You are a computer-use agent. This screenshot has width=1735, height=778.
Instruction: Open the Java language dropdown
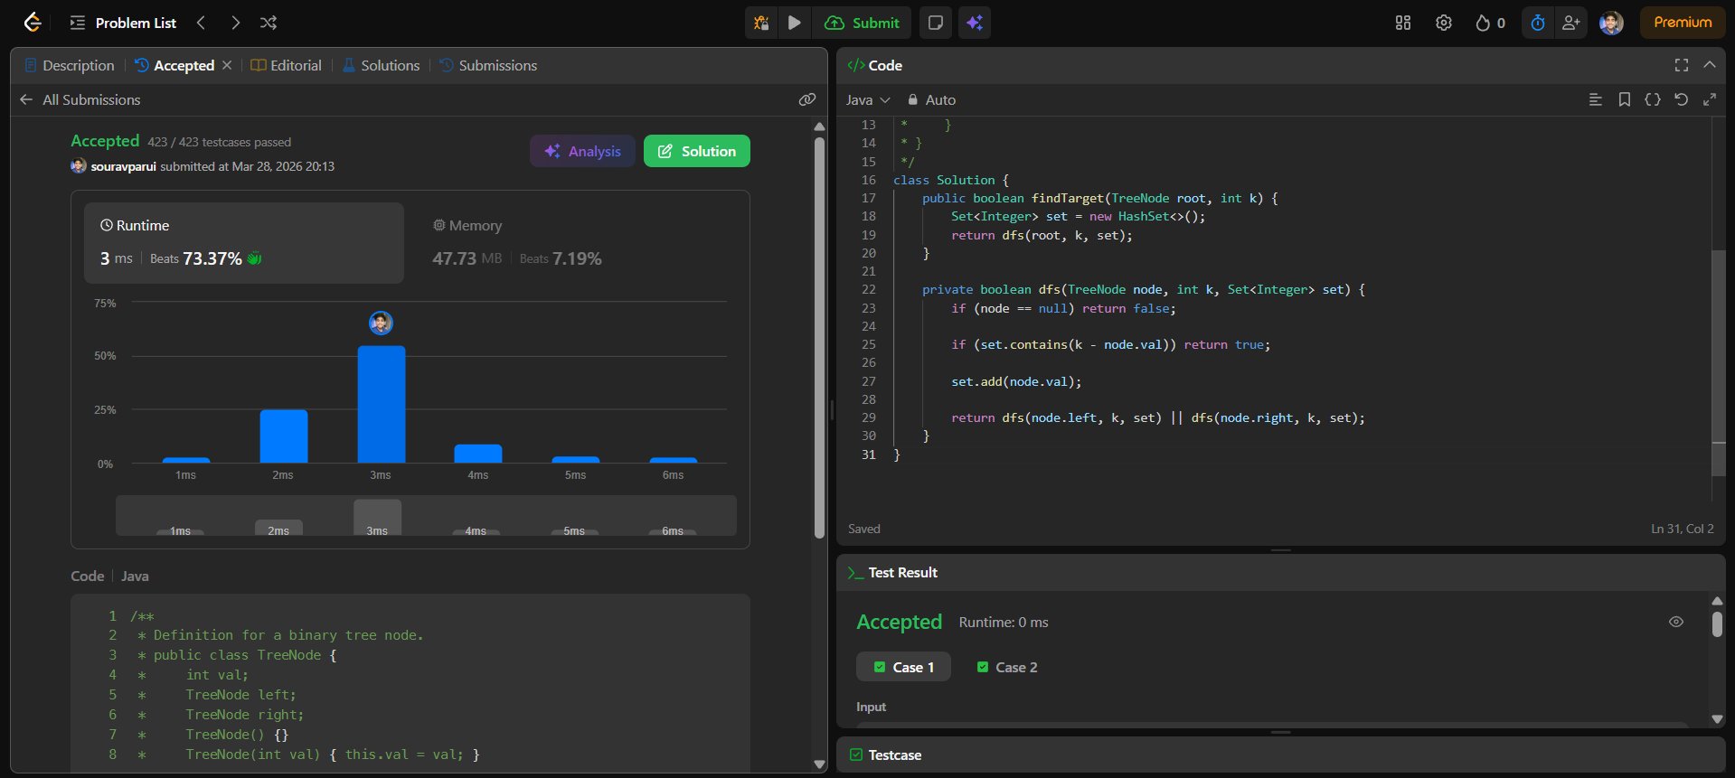[x=868, y=99]
